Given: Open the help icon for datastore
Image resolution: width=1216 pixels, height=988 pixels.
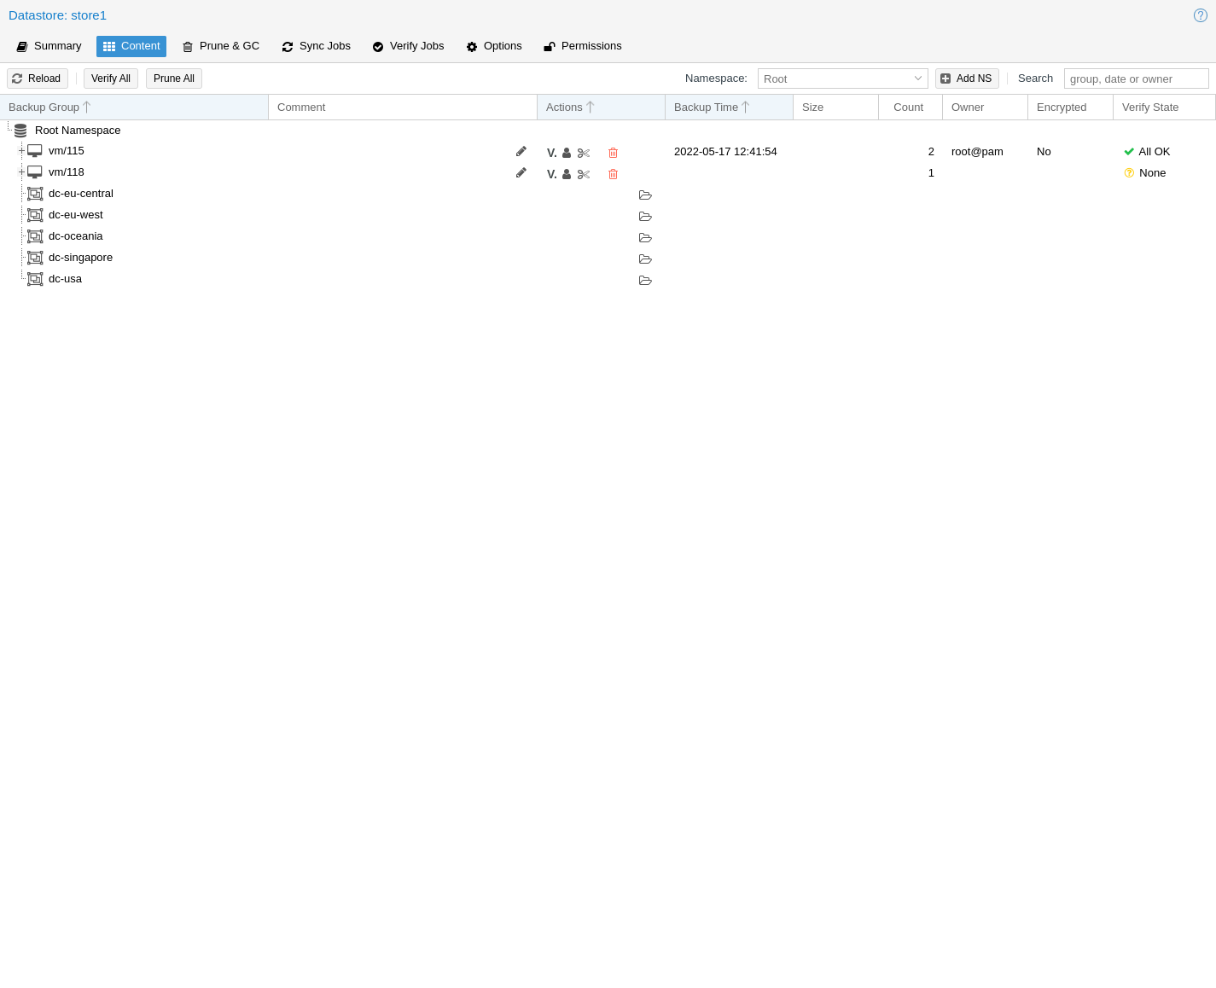Looking at the screenshot, I should (x=1200, y=15).
